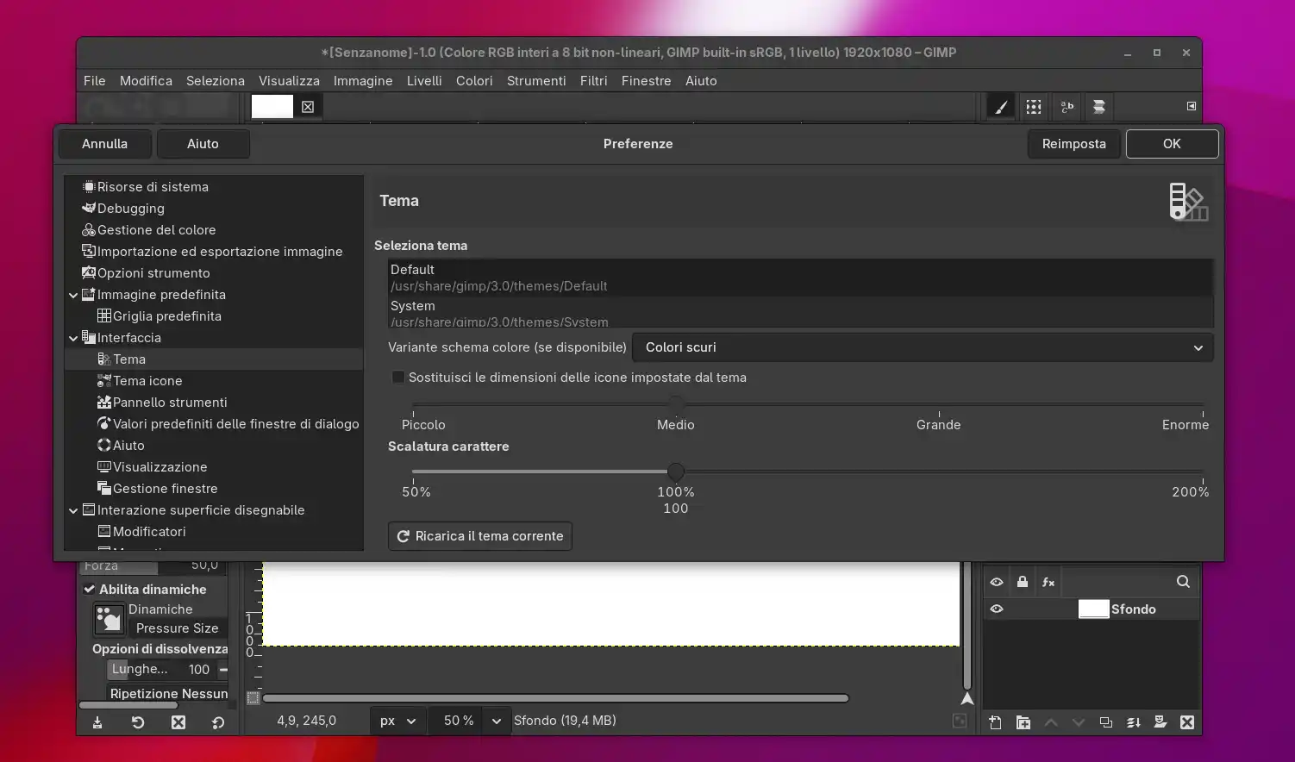Collapse the Interfaccia tree section
This screenshot has width=1295, height=762.
[x=73, y=338]
